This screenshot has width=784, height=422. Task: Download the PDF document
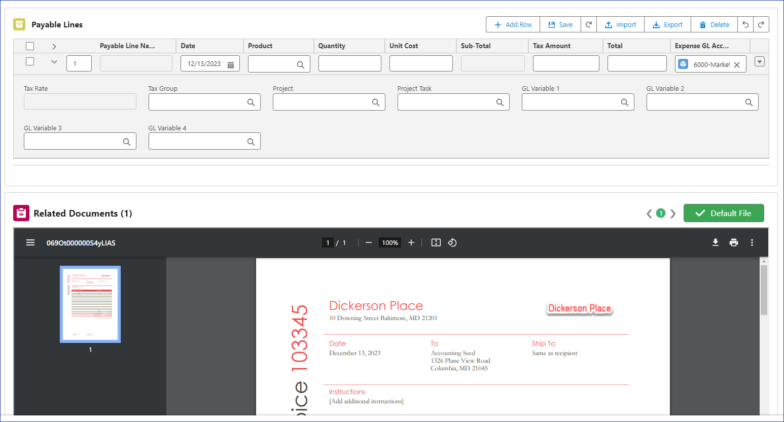point(715,242)
